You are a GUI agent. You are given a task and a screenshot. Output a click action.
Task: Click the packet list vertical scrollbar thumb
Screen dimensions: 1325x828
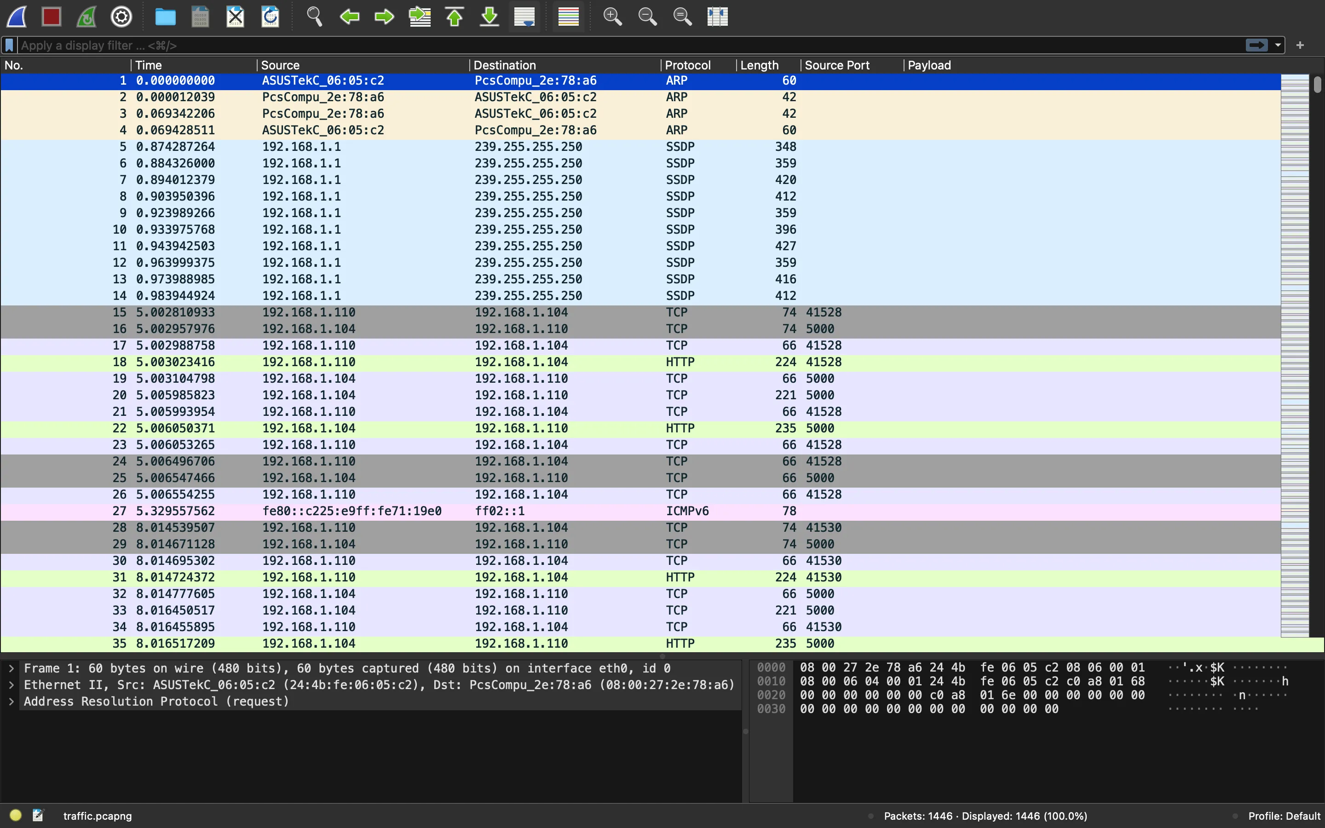tap(1317, 85)
